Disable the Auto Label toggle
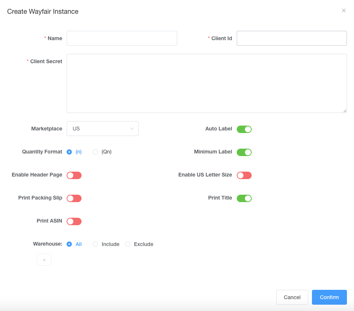 click(244, 129)
